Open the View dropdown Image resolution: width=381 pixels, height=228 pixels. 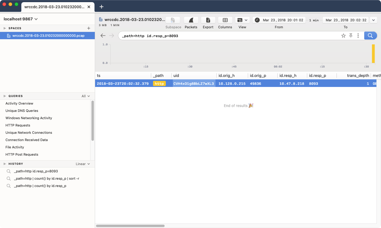[242, 20]
